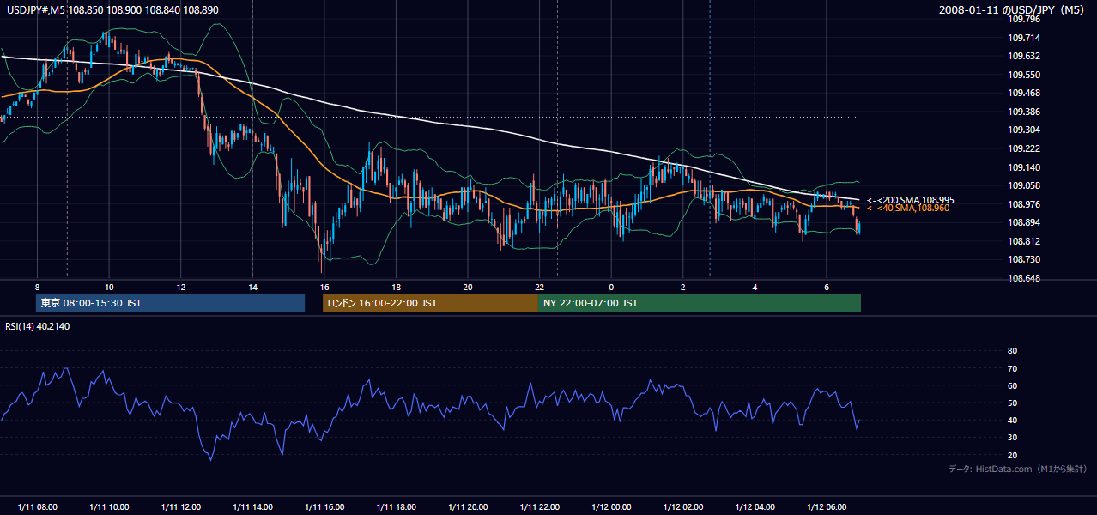Click the 1/11 22:00 date label
Screen dimensions: 1097x515
tap(539, 507)
